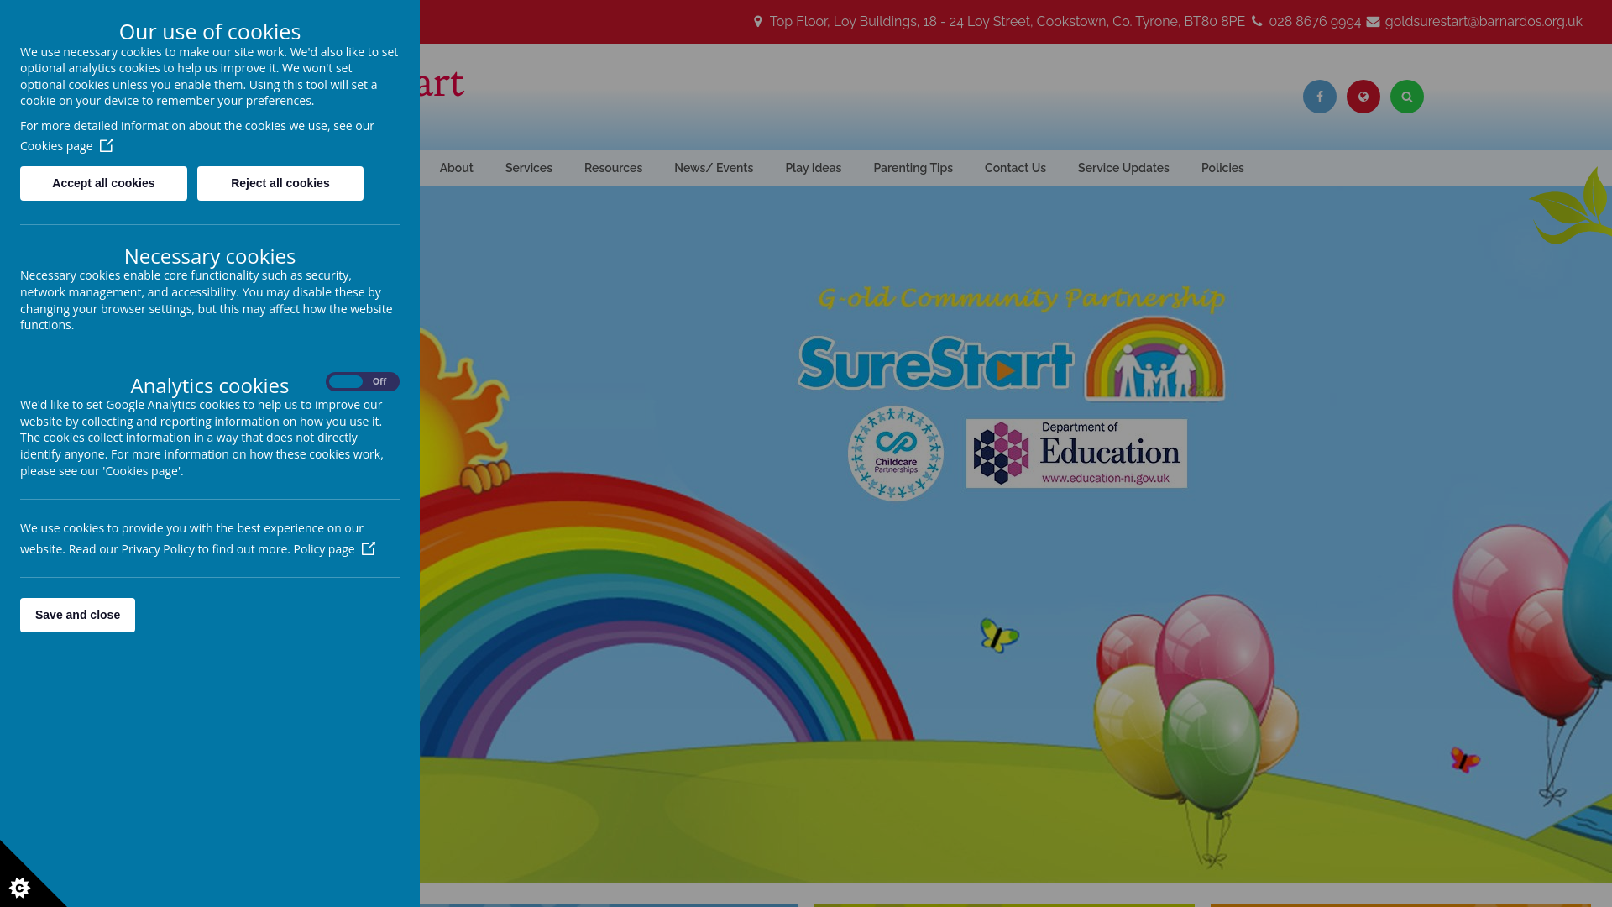The width and height of the screenshot is (1612, 907).
Task: Click the goldsurestart@barnardos.org.uk email link
Action: (1483, 22)
